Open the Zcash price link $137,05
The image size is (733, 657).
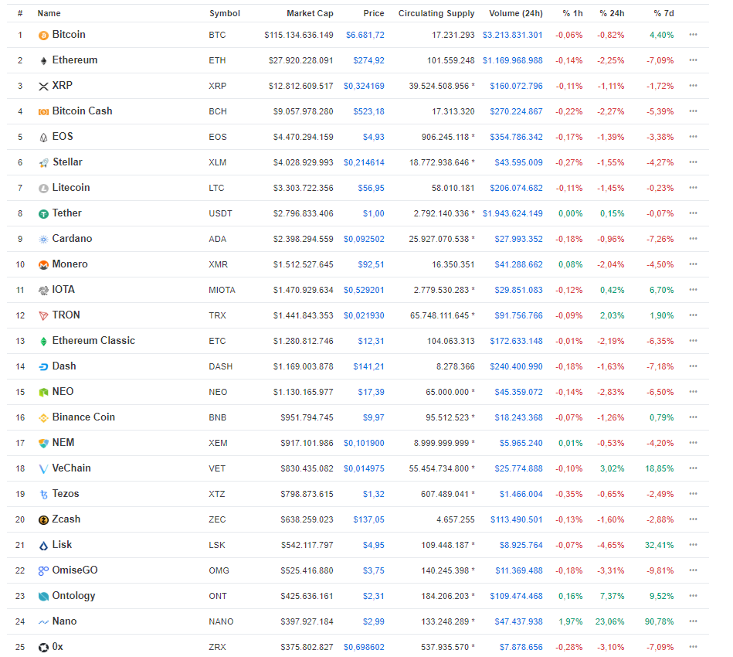point(369,520)
